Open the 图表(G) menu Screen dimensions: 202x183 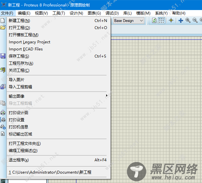point(94,13)
